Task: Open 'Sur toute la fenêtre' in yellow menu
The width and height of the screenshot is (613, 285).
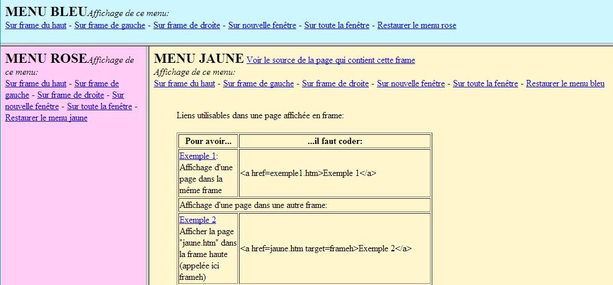Action: 485,83
